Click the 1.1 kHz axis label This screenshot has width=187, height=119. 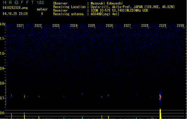click(2, 39)
